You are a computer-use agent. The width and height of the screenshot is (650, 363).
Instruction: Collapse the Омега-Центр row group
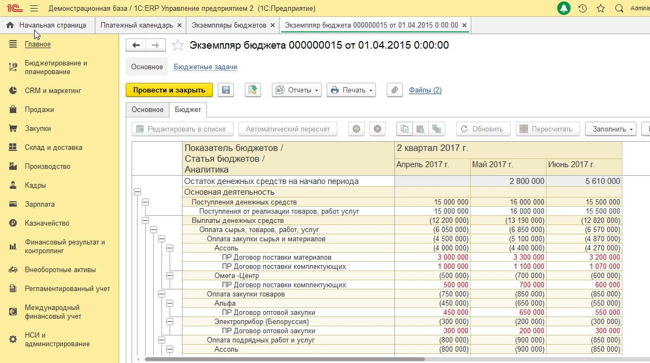(x=170, y=276)
